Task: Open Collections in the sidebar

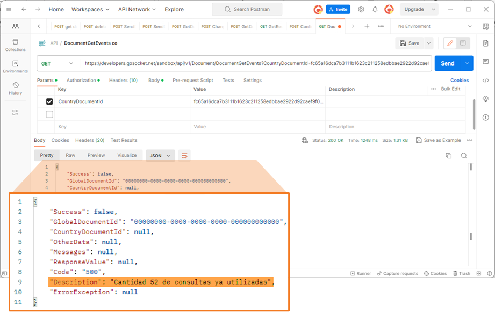Action: [x=15, y=45]
